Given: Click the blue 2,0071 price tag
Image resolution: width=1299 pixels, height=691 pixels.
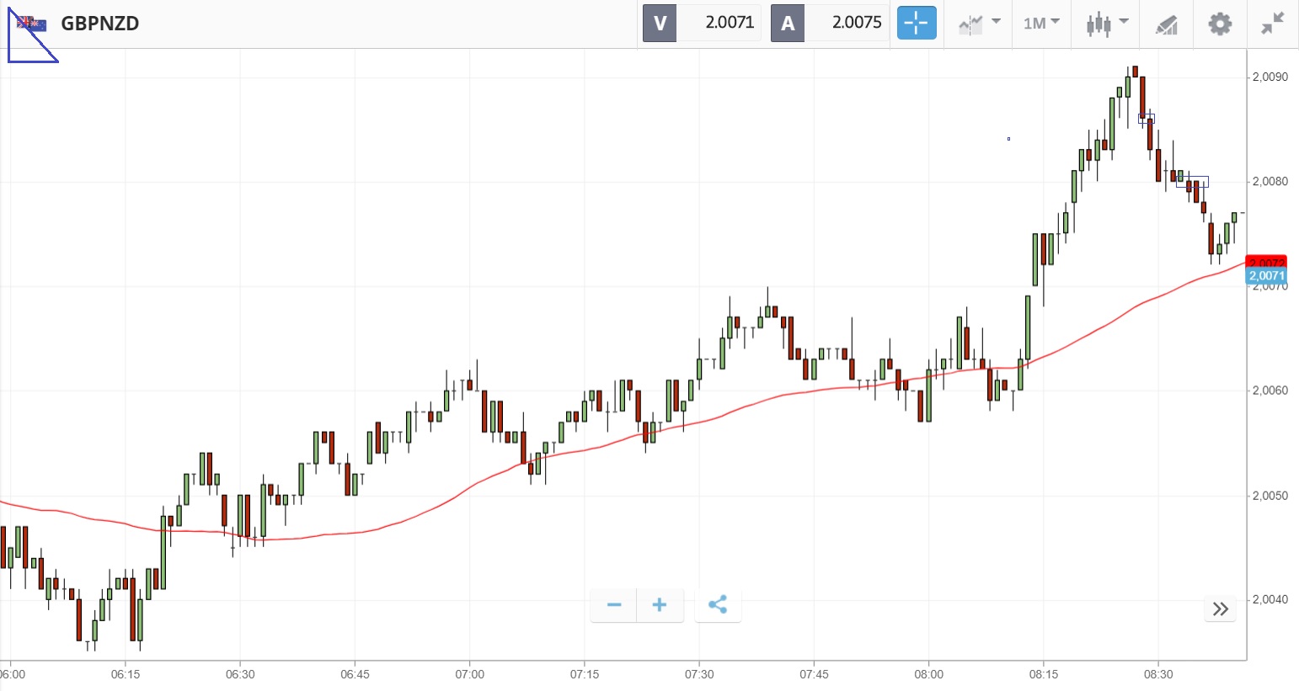Looking at the screenshot, I should (1266, 277).
